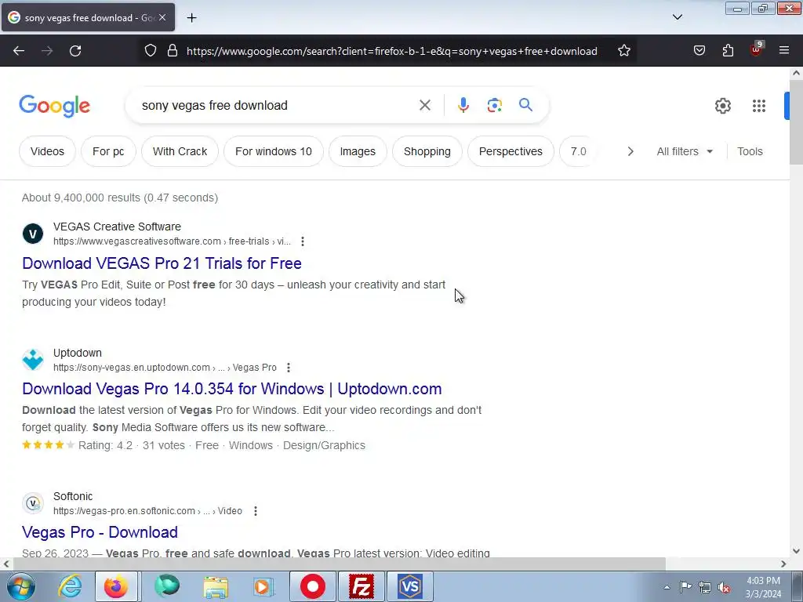Show hidden system tray icons
This screenshot has width=803, height=602.
[x=667, y=587]
